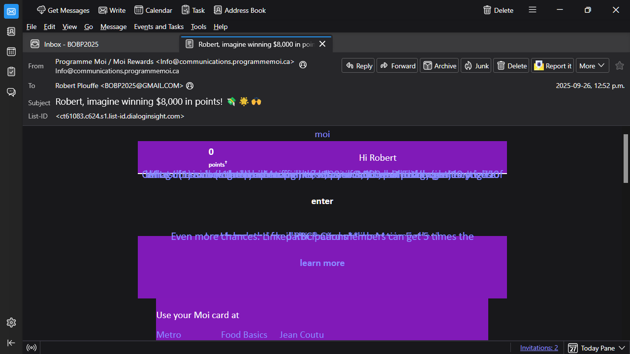Open the File menu
Image resolution: width=630 pixels, height=354 pixels.
(x=31, y=27)
